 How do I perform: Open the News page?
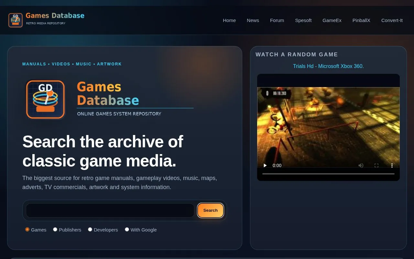coord(253,20)
